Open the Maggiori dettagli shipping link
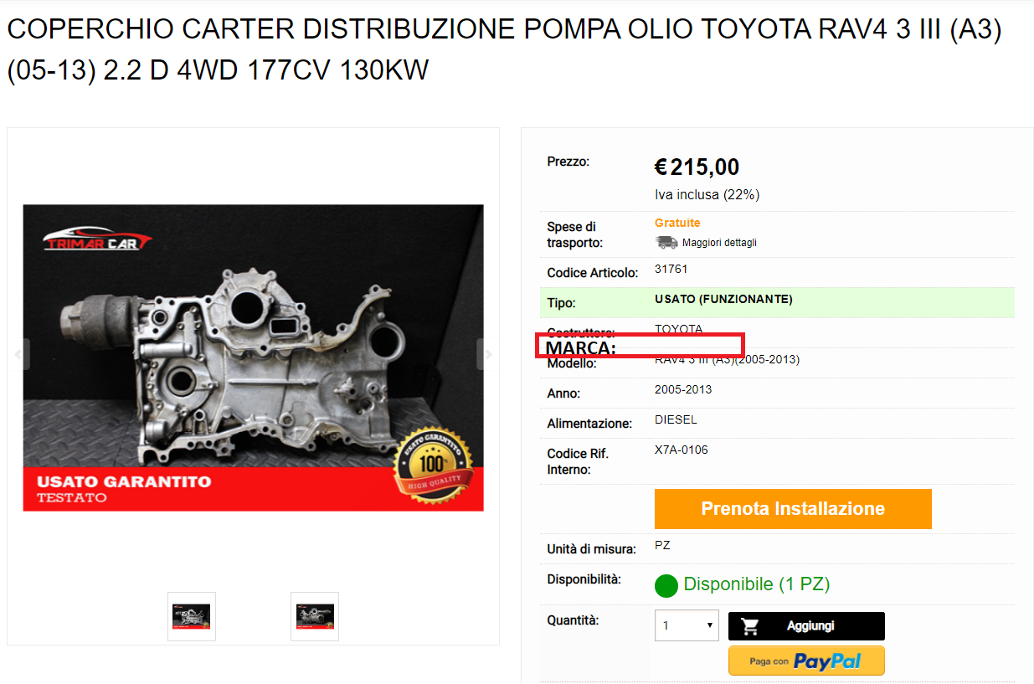1034x684 pixels. 719,243
